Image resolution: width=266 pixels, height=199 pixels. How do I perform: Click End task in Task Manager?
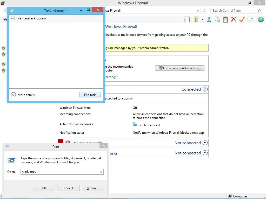click(x=90, y=95)
